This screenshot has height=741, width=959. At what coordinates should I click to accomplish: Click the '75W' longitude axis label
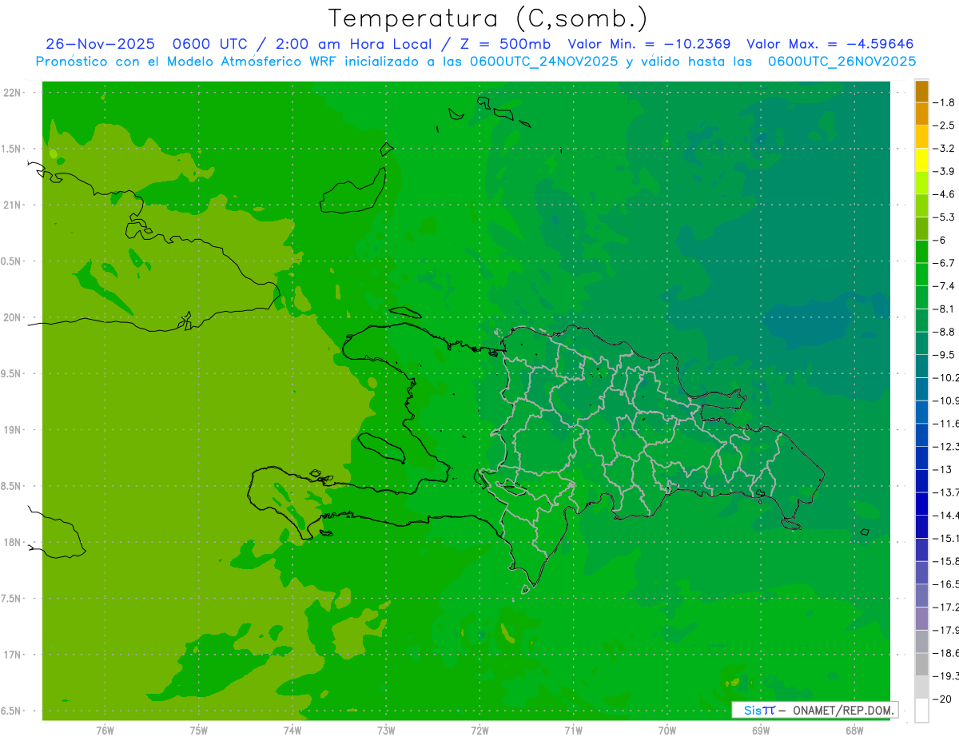pyautogui.click(x=198, y=731)
